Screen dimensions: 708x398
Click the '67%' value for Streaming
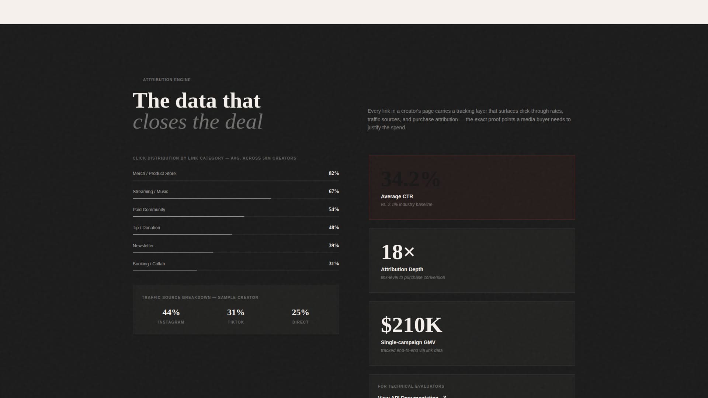[334, 191]
